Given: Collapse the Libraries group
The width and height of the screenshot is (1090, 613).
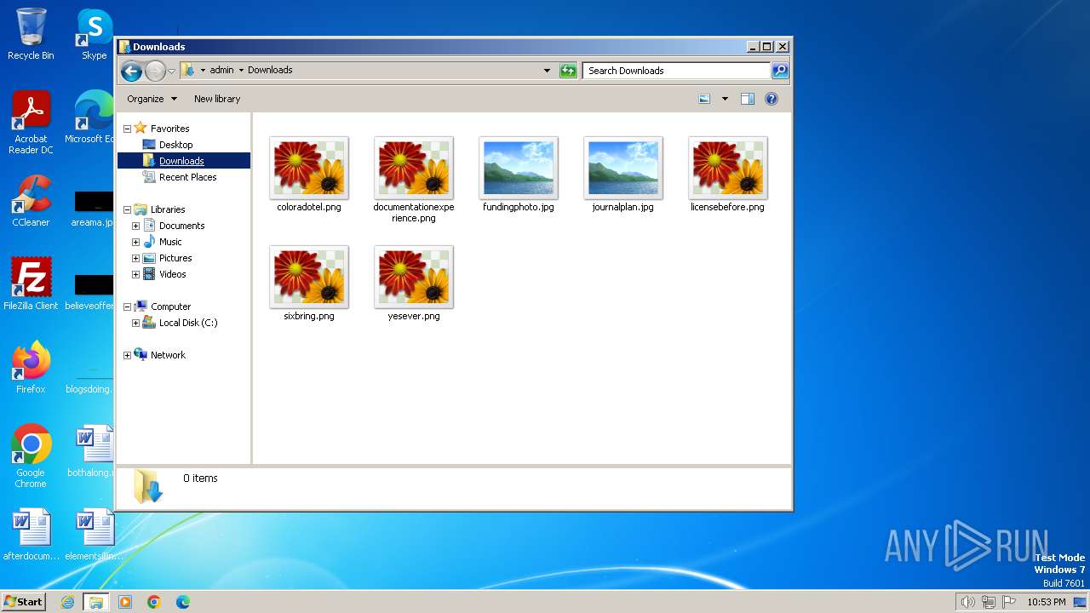Looking at the screenshot, I should pos(127,209).
